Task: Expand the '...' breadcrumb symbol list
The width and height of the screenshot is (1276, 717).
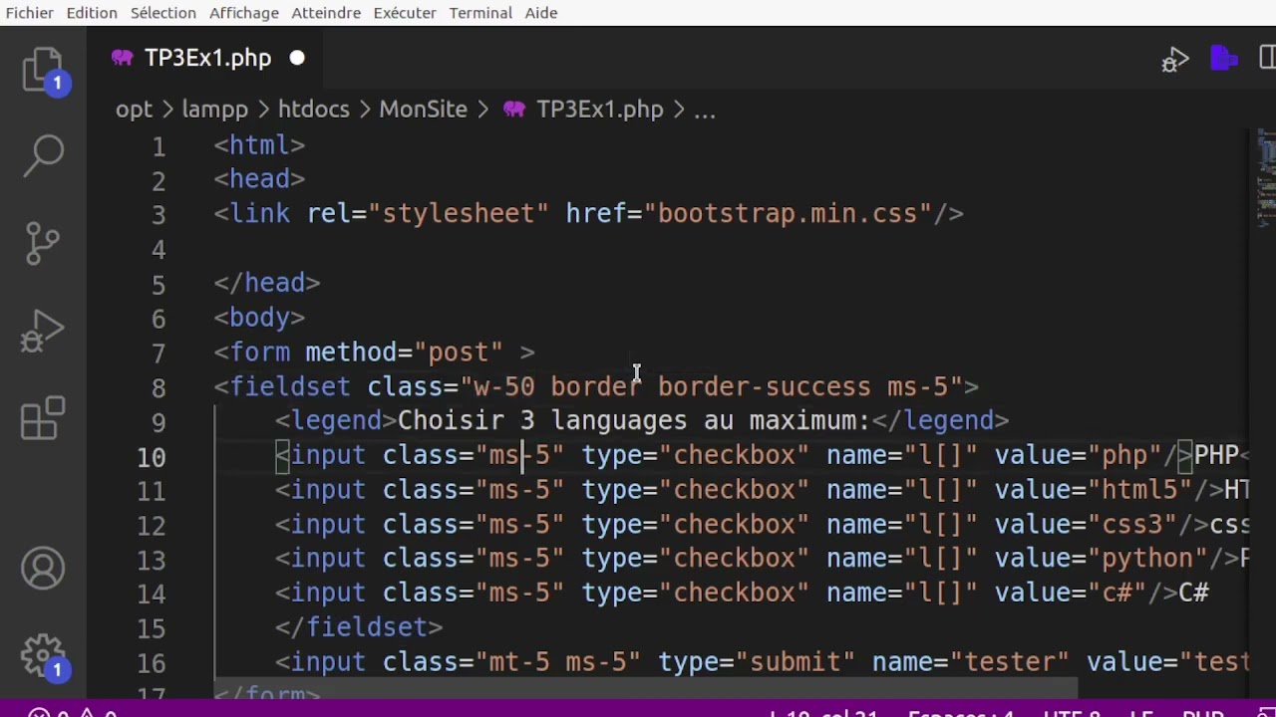Action: click(704, 110)
